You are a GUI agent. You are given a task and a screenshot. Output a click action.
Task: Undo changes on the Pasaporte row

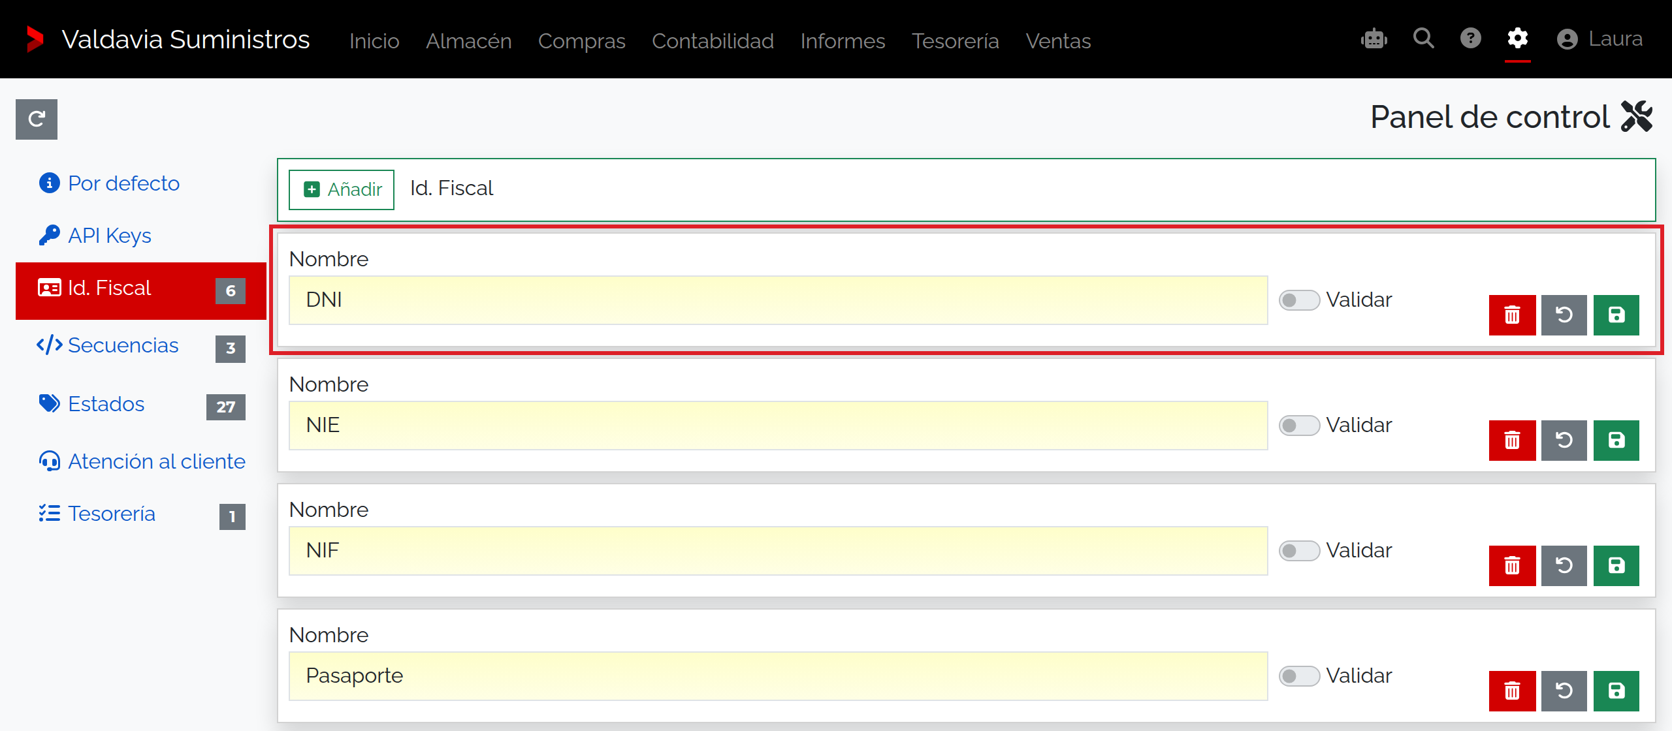click(x=1564, y=691)
